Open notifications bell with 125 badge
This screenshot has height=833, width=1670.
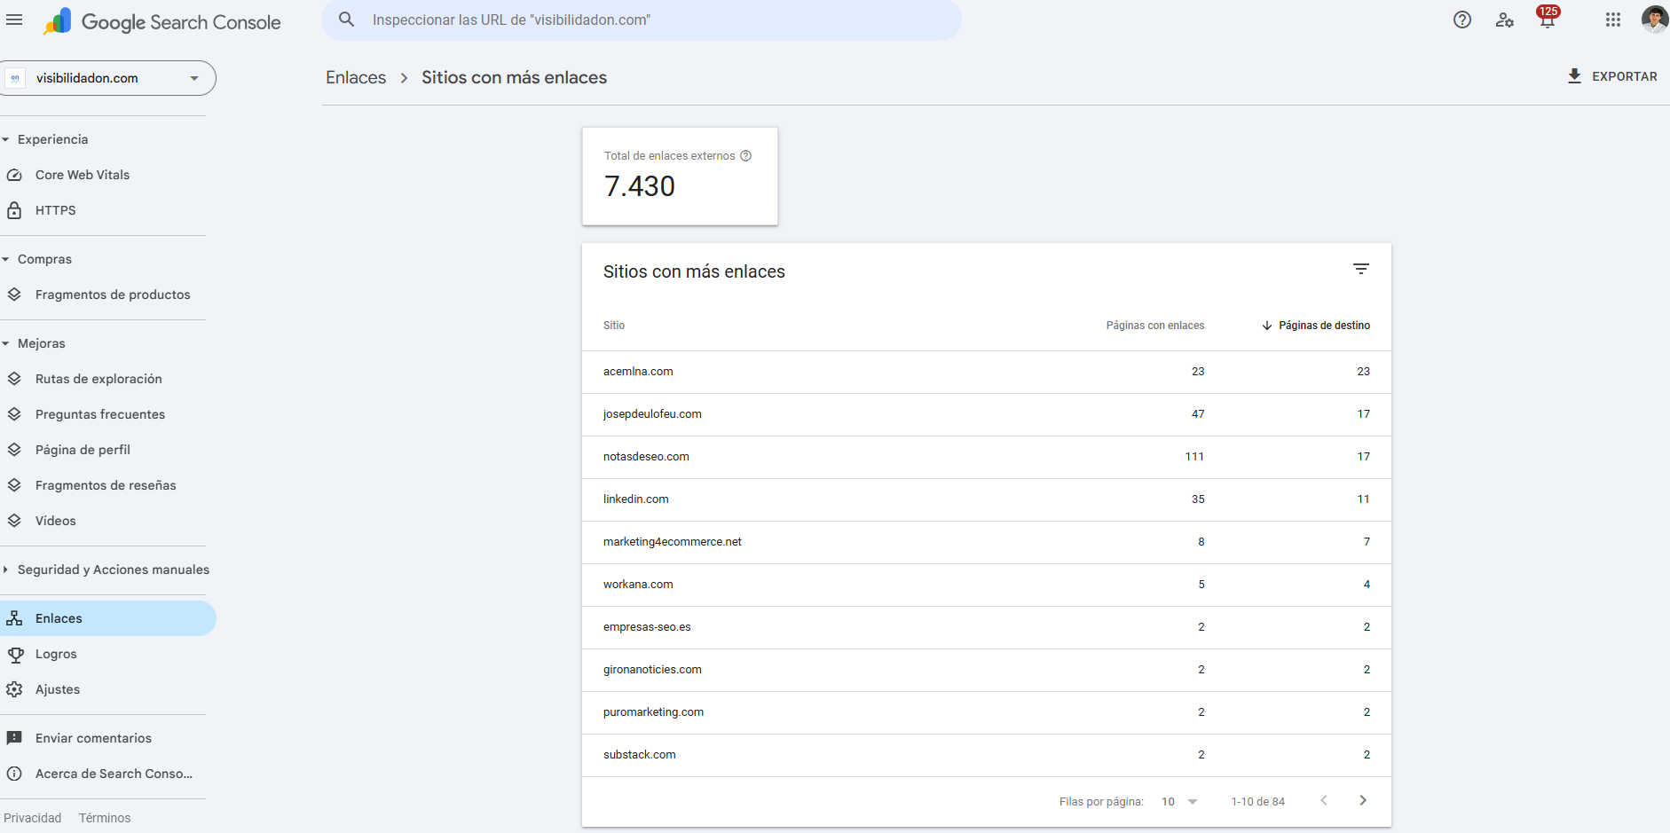[1547, 20]
